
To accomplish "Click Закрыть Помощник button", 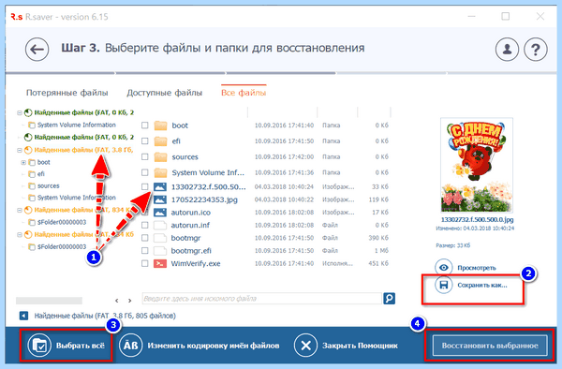I will [346, 346].
